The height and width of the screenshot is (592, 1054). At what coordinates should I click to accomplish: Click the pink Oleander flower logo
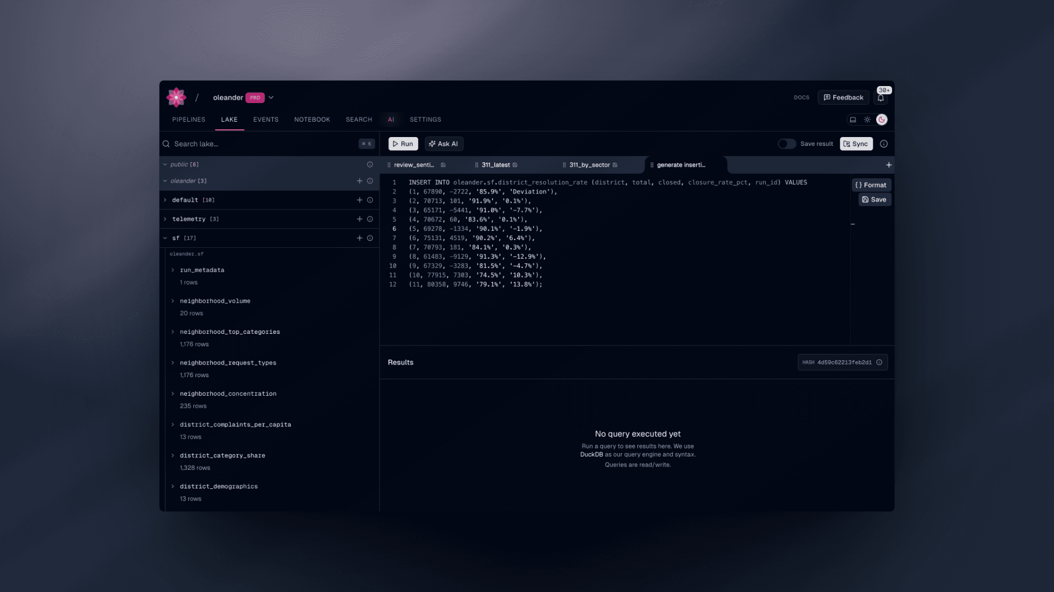[x=177, y=97]
